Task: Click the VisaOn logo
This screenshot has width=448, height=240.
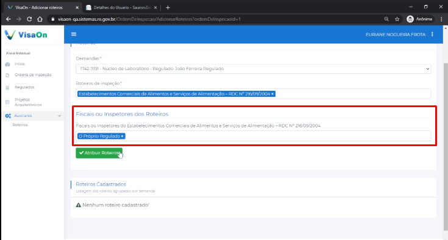Action: pos(26,35)
